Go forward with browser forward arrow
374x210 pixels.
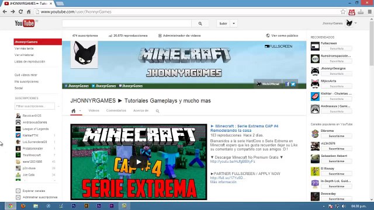click(x=13, y=12)
